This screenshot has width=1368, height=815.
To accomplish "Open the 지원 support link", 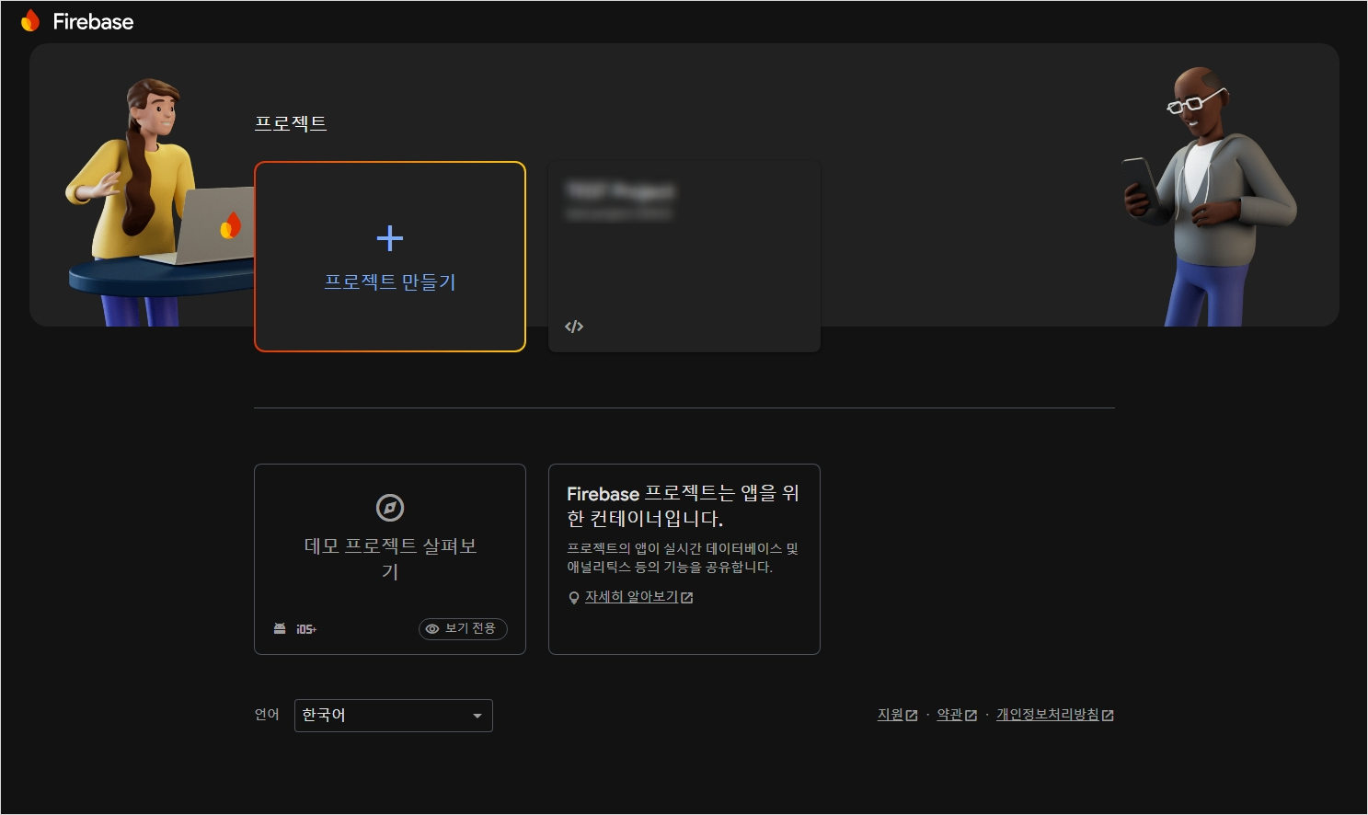I will point(890,715).
